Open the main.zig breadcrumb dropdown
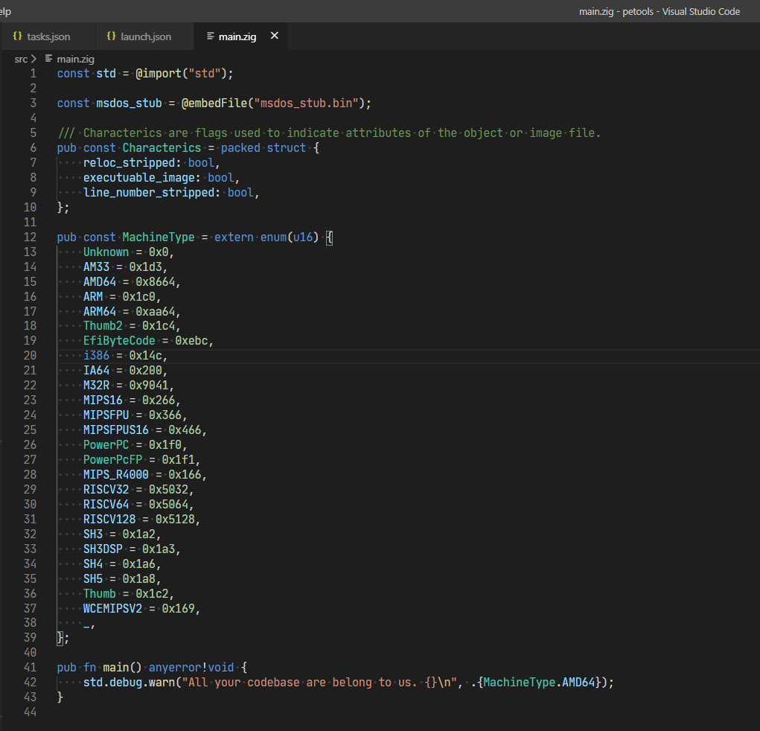The image size is (760, 731). (75, 59)
